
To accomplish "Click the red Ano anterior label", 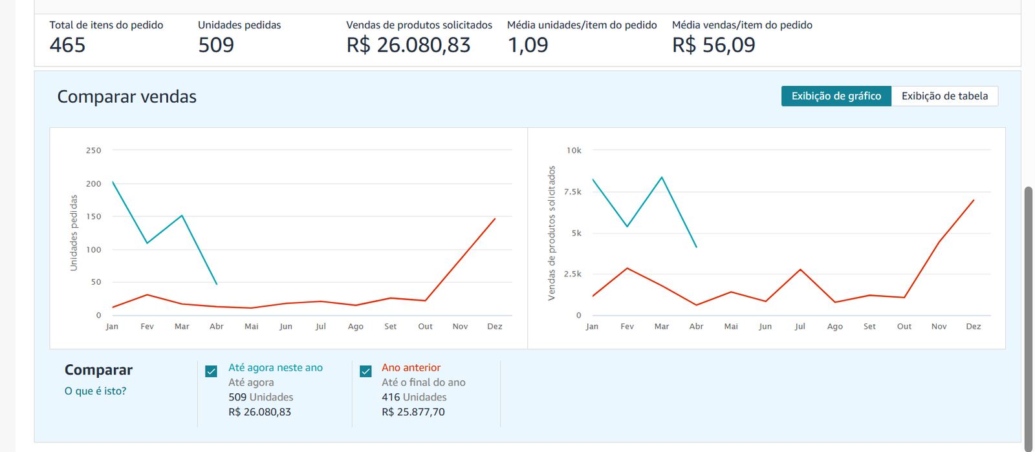I will [x=411, y=367].
